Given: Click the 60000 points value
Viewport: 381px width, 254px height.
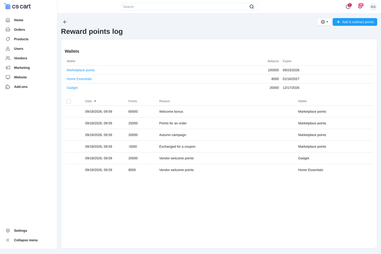Looking at the screenshot, I should coord(133,112).
